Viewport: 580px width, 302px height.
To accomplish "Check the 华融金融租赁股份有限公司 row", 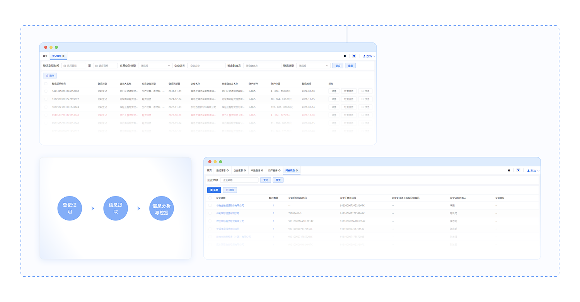I will point(210,205).
